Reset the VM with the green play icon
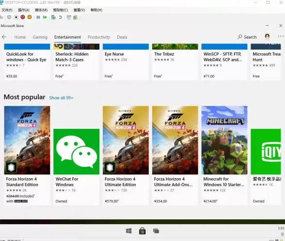 [45, 17]
